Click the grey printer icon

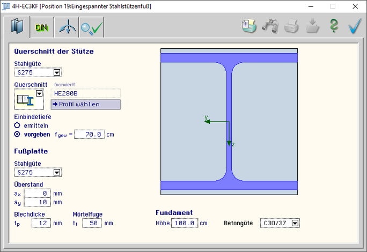point(291,27)
